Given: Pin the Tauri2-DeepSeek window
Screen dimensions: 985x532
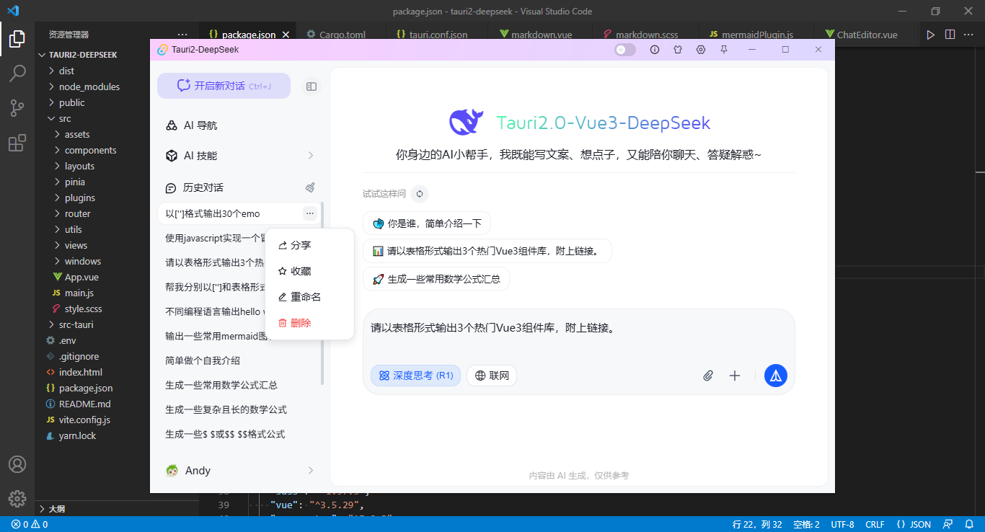Looking at the screenshot, I should pyautogui.click(x=724, y=50).
